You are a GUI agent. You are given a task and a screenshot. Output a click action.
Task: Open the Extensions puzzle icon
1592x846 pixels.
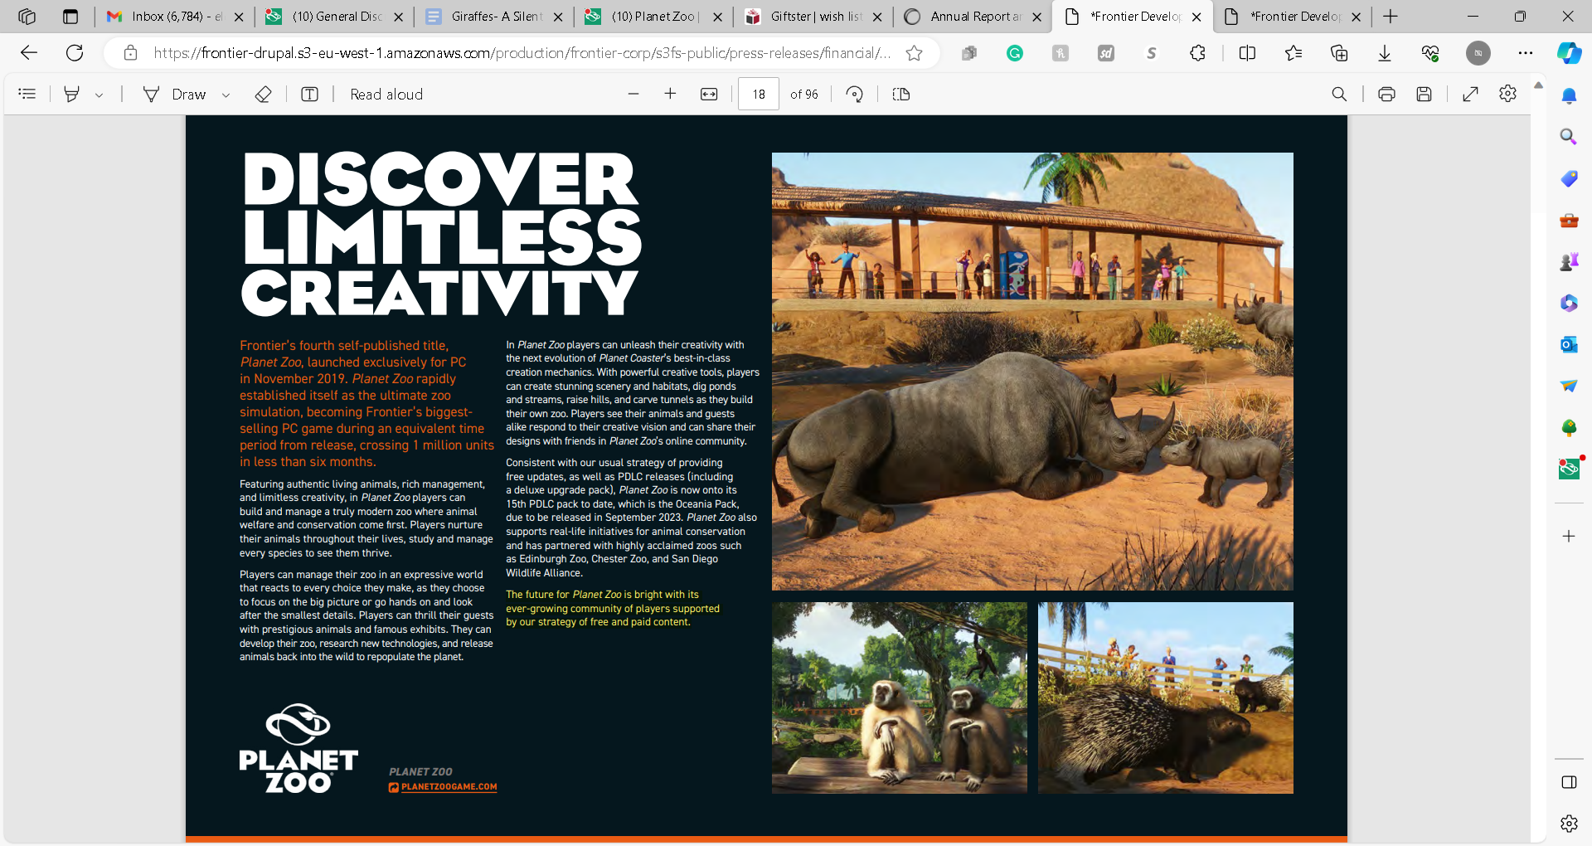(1197, 53)
